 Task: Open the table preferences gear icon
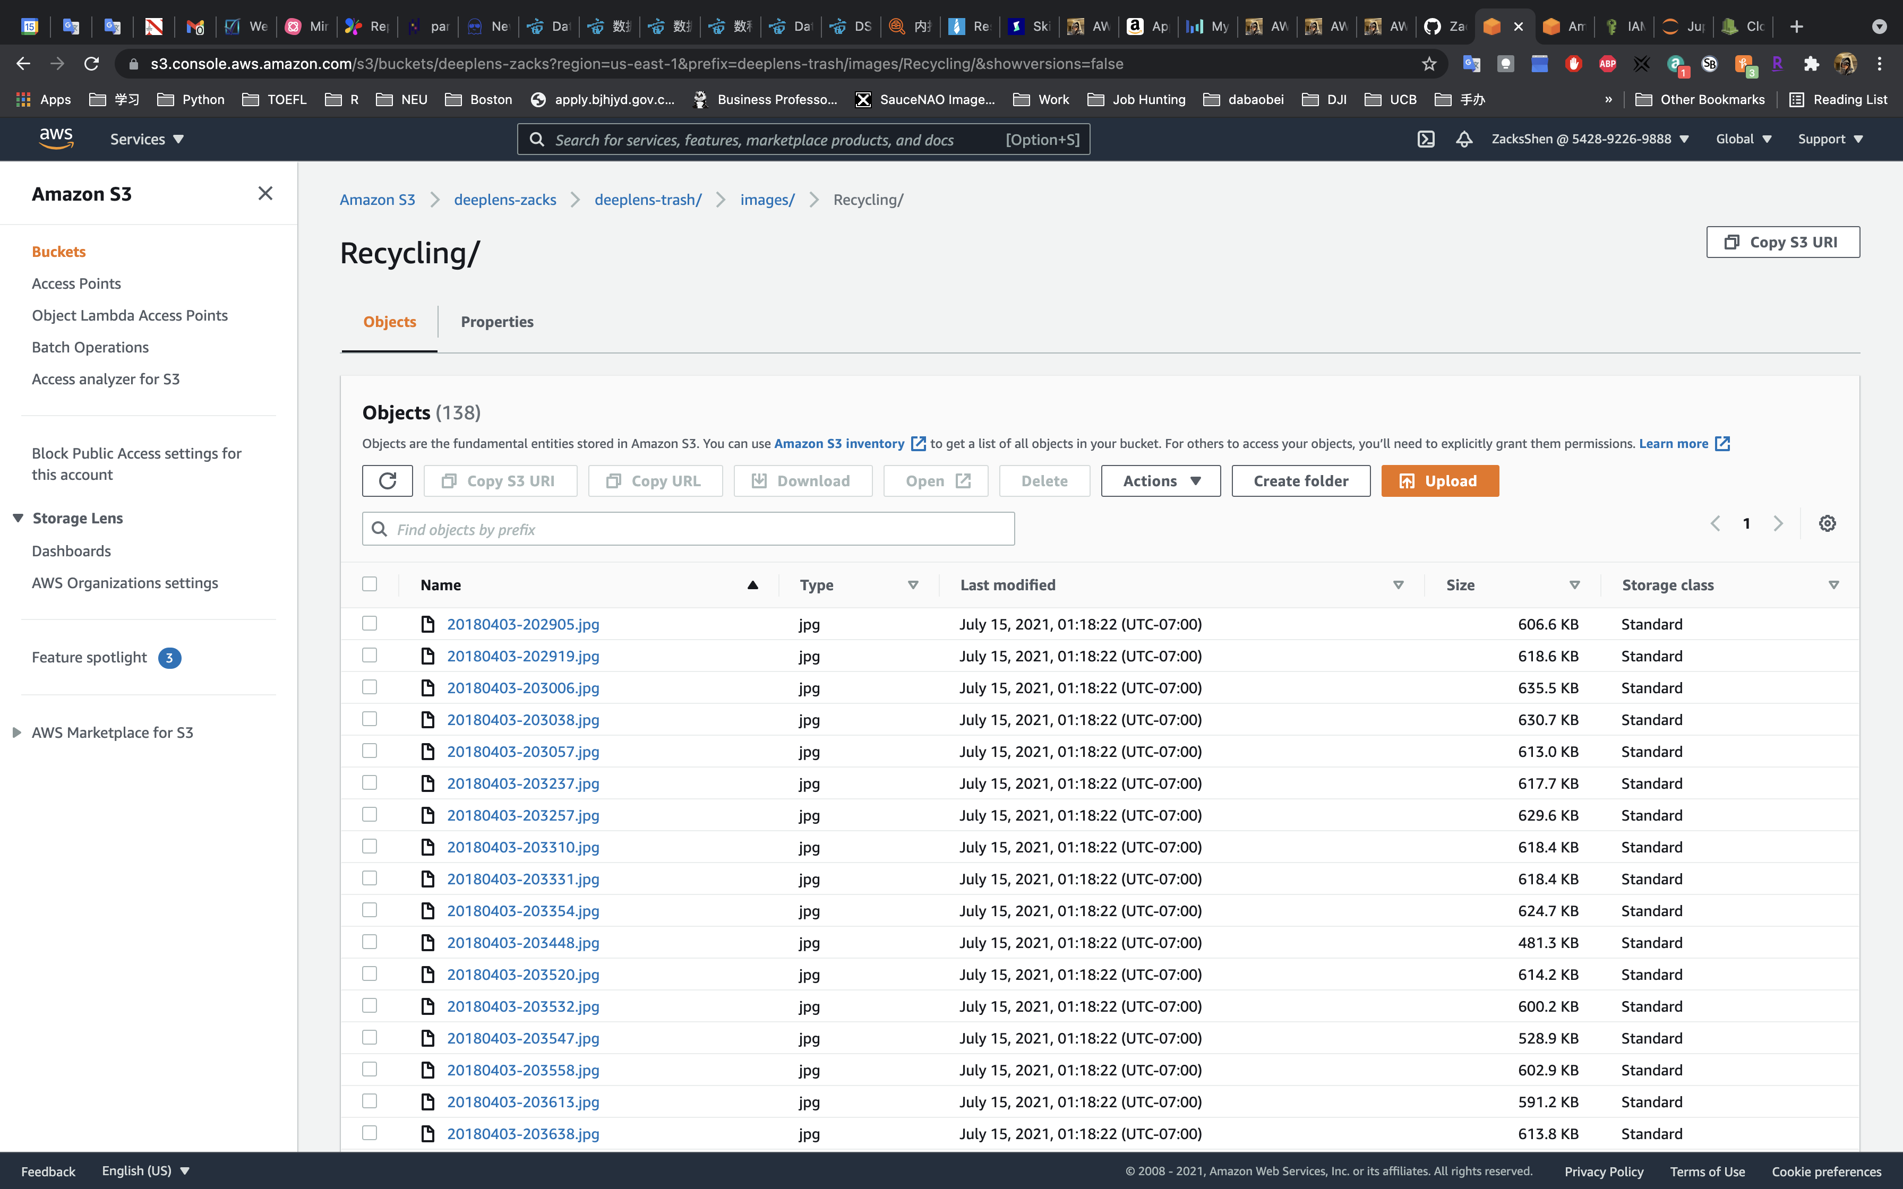pos(1827,524)
